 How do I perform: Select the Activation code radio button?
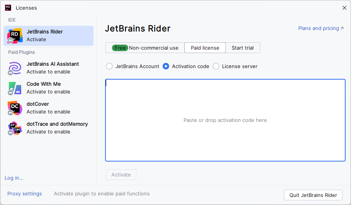click(x=166, y=66)
